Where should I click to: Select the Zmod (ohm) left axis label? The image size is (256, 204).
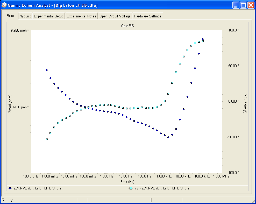[x=10, y=104]
